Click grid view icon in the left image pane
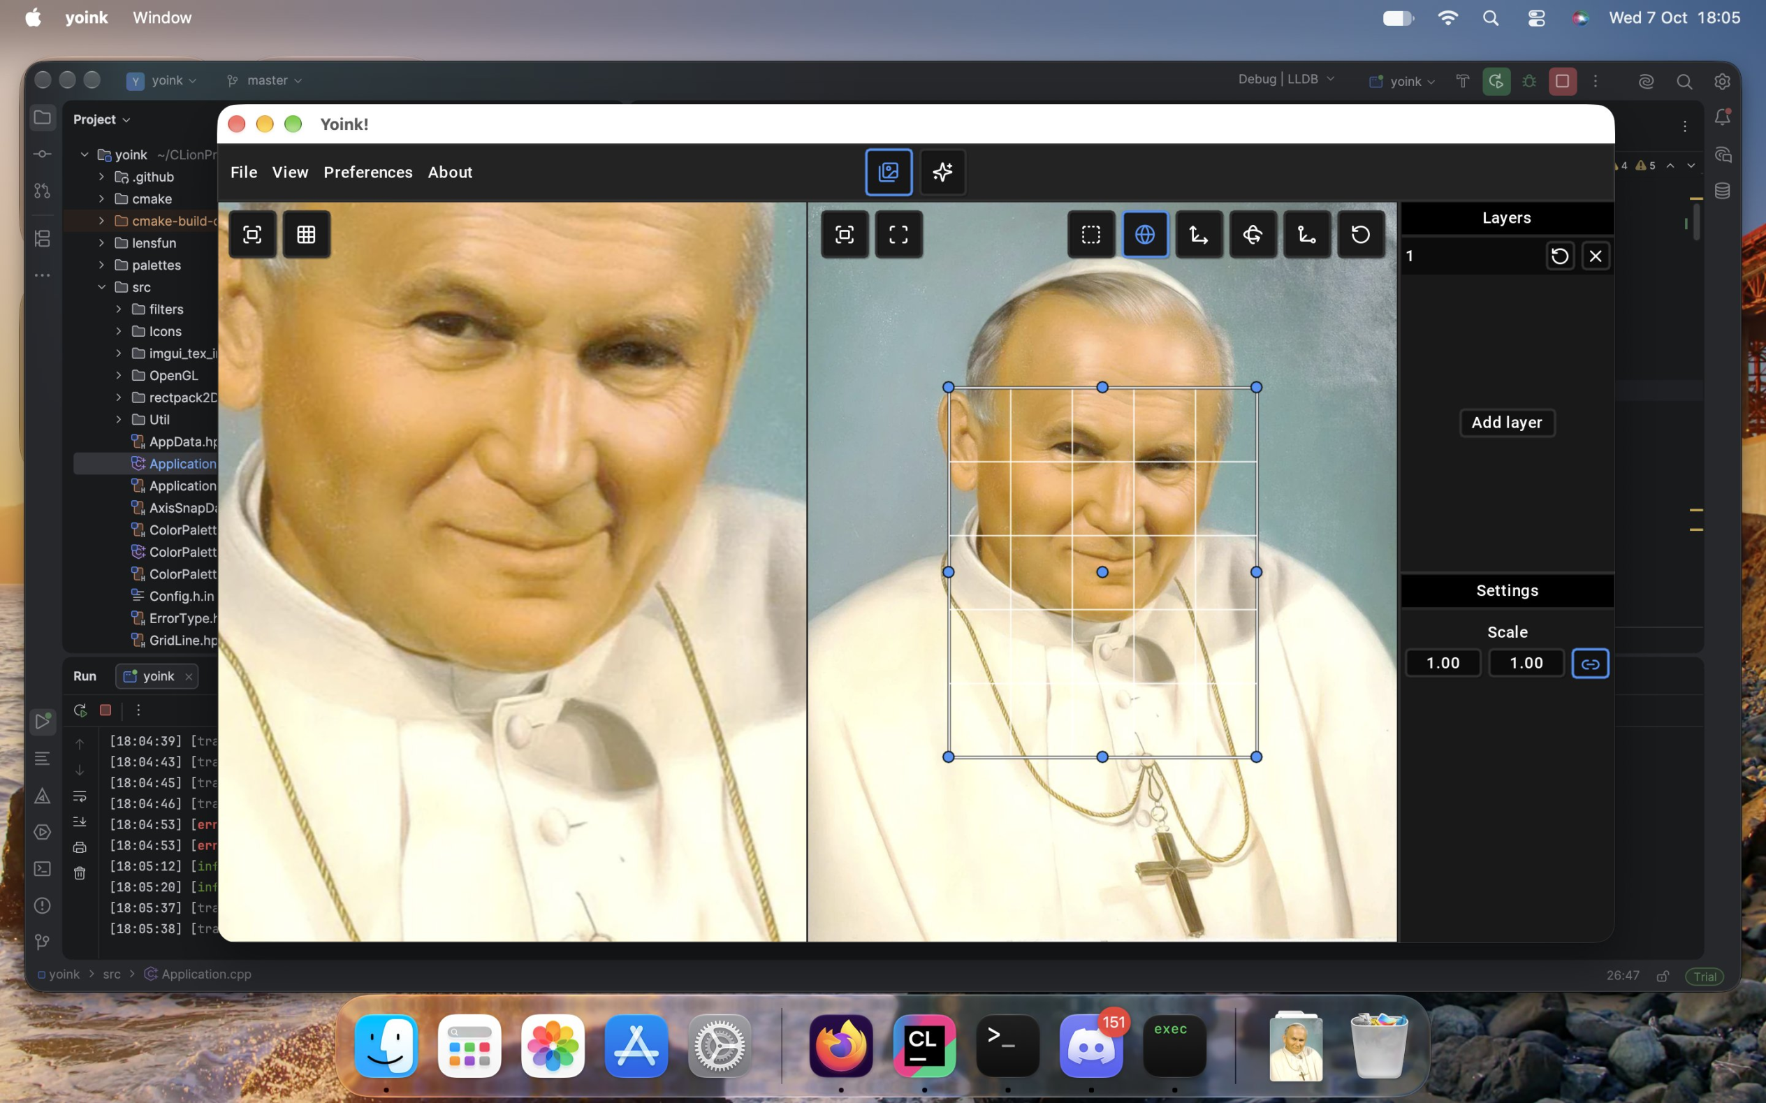The image size is (1766, 1103). (307, 234)
